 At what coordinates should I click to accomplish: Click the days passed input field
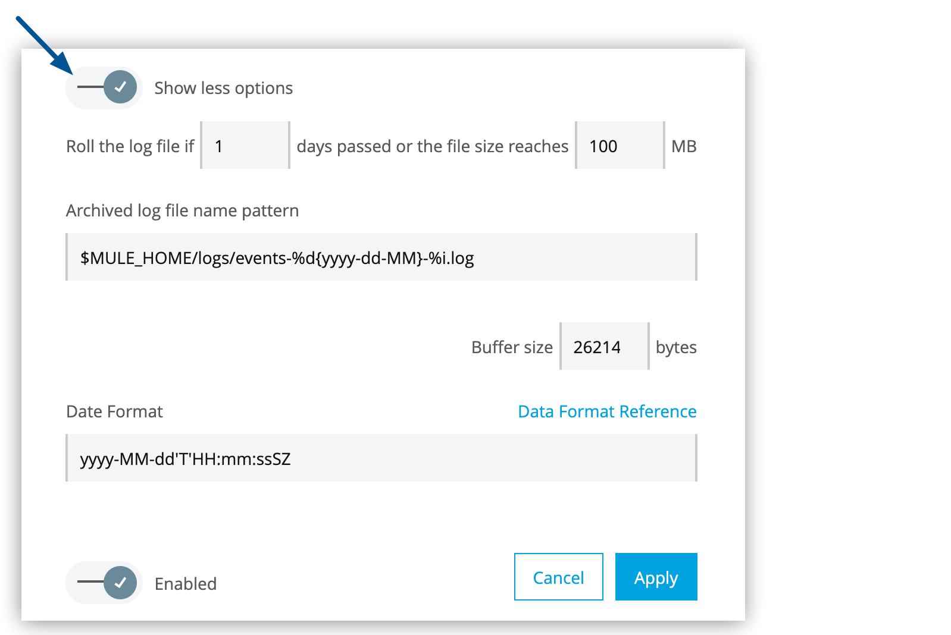coord(245,146)
